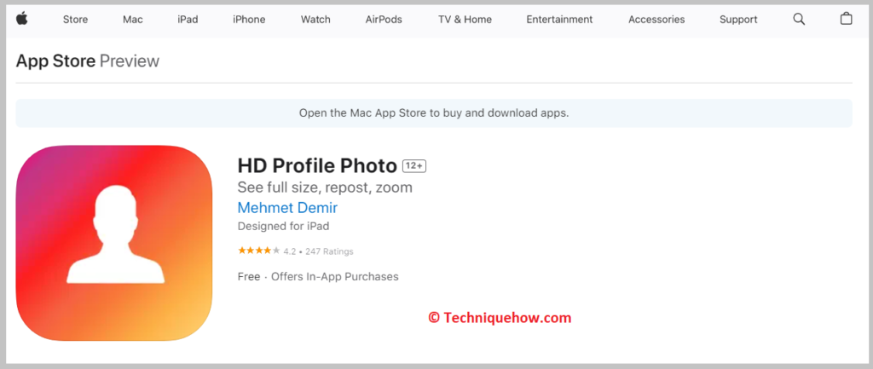Click the 12+ age rating badge
This screenshot has width=873, height=369.
click(414, 166)
